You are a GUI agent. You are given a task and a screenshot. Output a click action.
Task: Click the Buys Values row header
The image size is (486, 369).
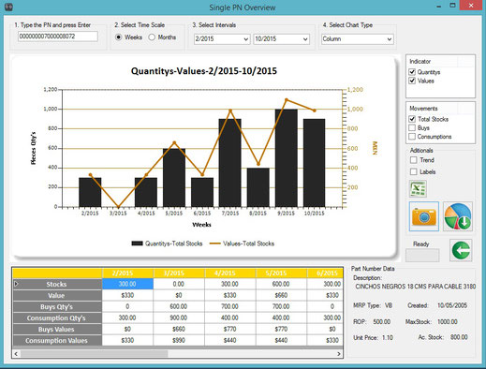[57, 330]
